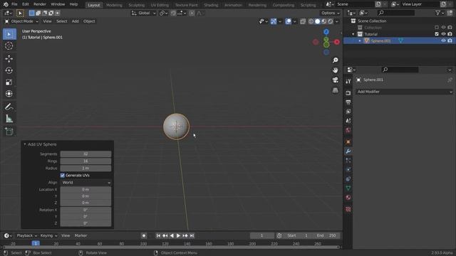Jump to the timeline end frame

pos(192,235)
